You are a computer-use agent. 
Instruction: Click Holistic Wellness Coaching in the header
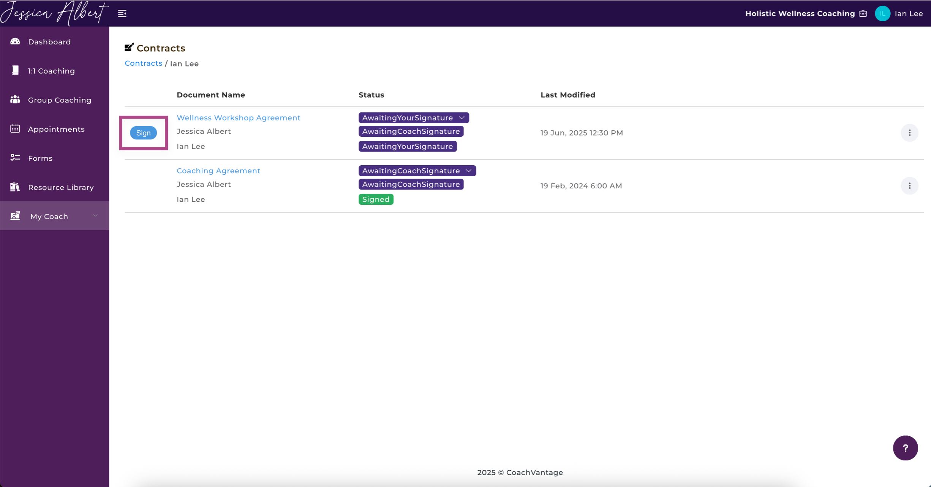point(800,14)
